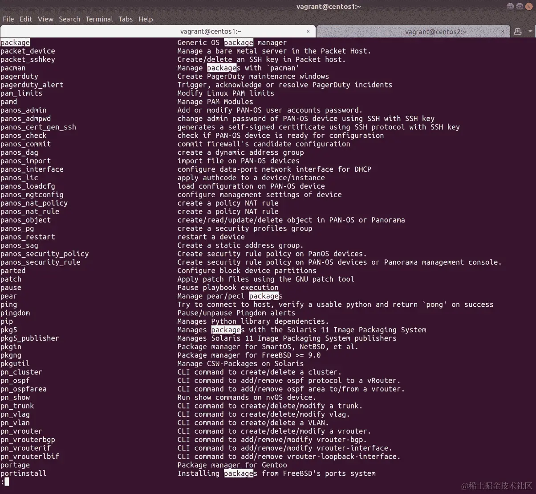Click the 'panos_import' module name
The height and width of the screenshot is (494, 536).
tap(26, 161)
